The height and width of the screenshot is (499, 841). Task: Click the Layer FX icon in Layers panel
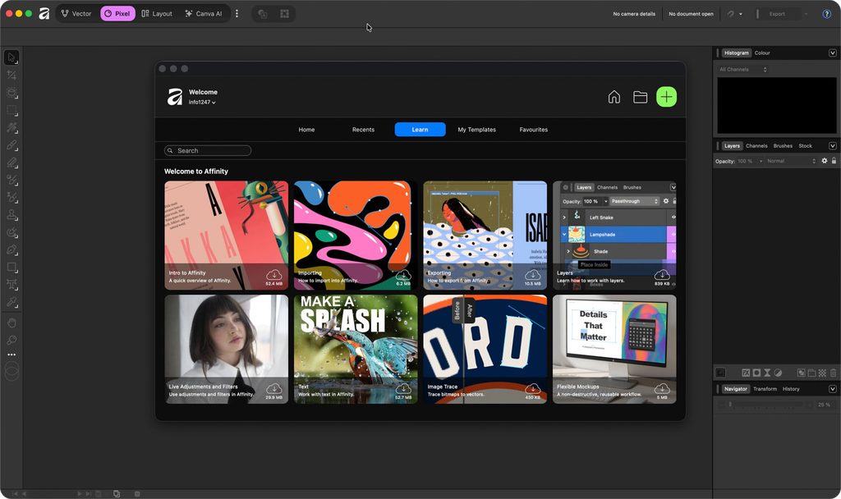pyautogui.click(x=746, y=373)
